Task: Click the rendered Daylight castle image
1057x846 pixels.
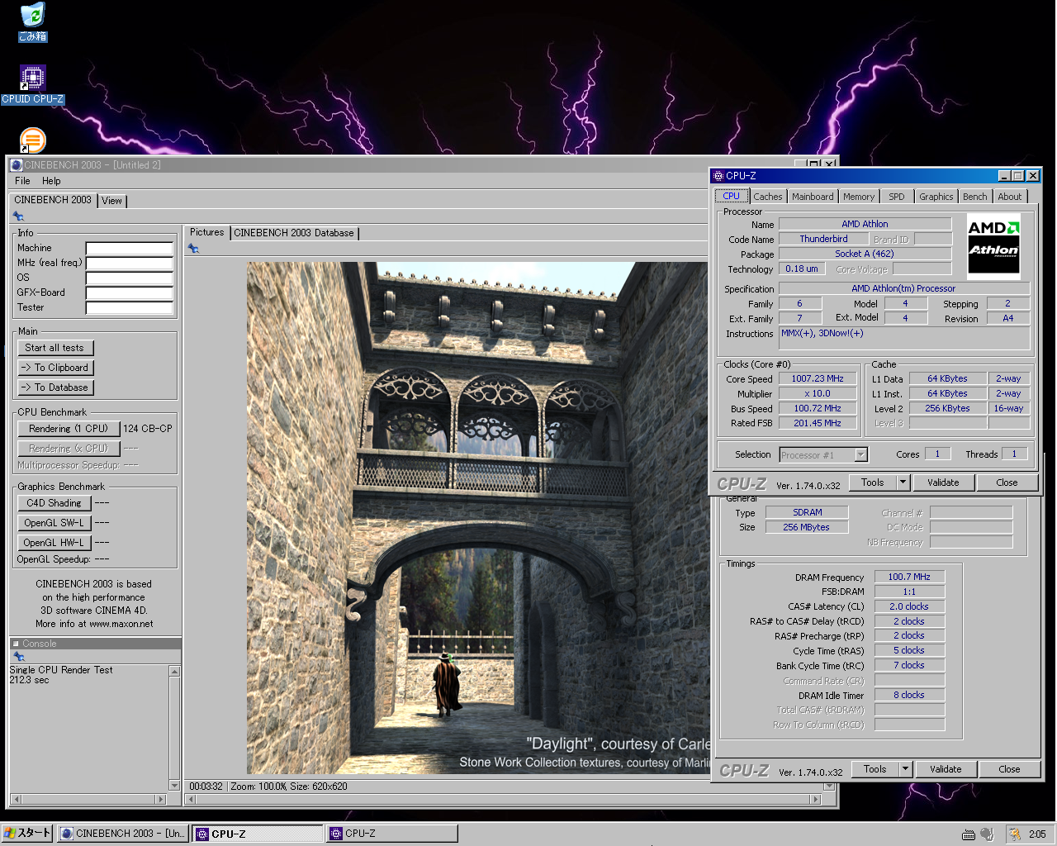Action: pos(478,518)
